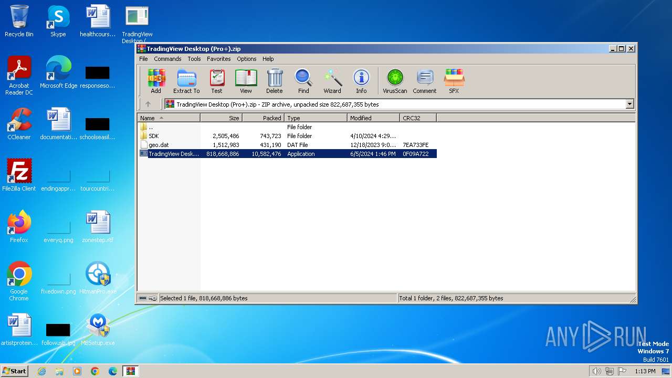Open the Commands menu
This screenshot has height=378, width=672.
coord(167,59)
